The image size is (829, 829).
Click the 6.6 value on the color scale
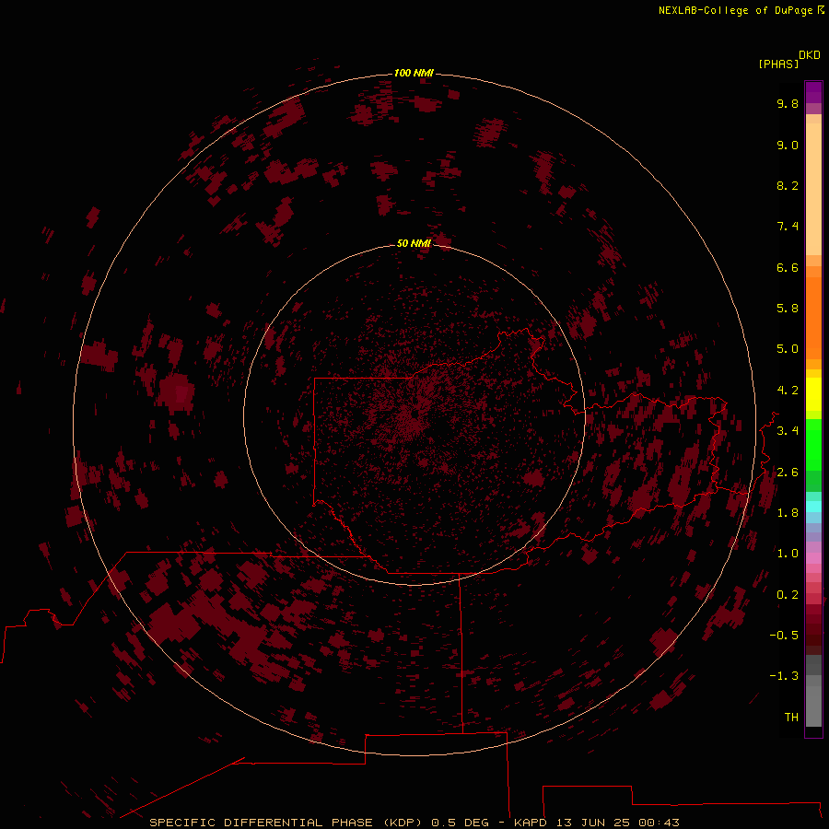pos(788,267)
